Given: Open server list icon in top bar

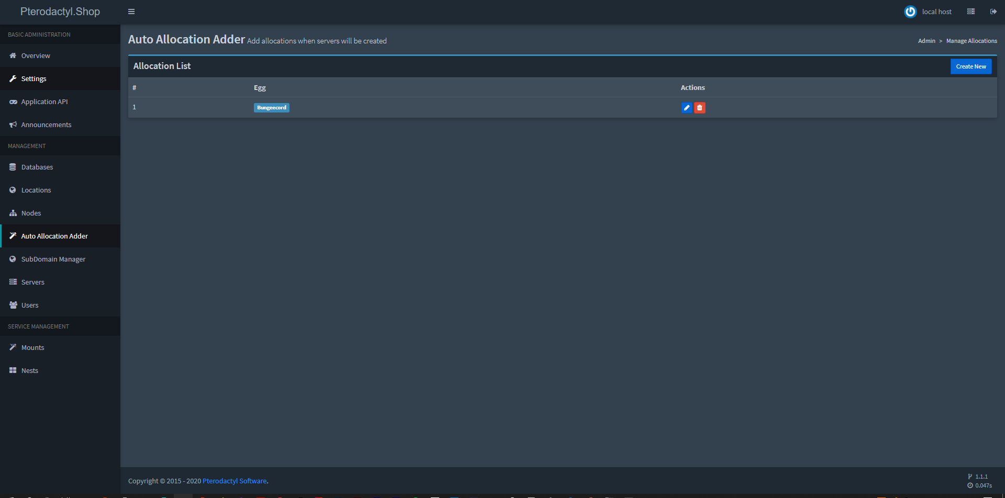Looking at the screenshot, I should pyautogui.click(x=970, y=12).
